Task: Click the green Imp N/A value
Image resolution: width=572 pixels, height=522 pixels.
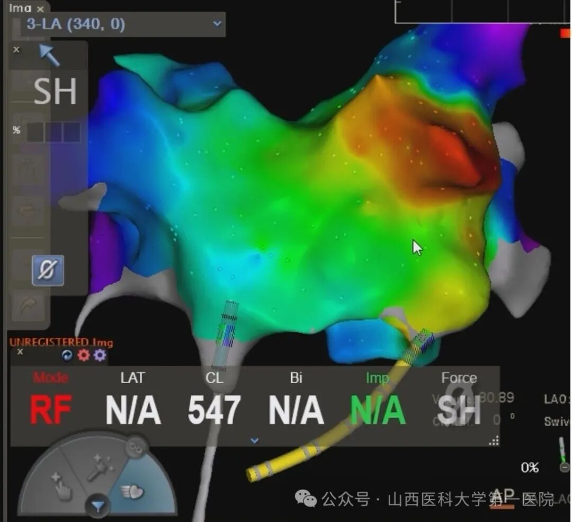Action: coord(378,410)
